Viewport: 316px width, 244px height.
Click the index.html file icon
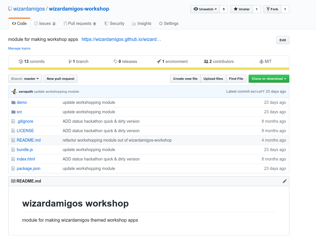pyautogui.click(x=13, y=159)
